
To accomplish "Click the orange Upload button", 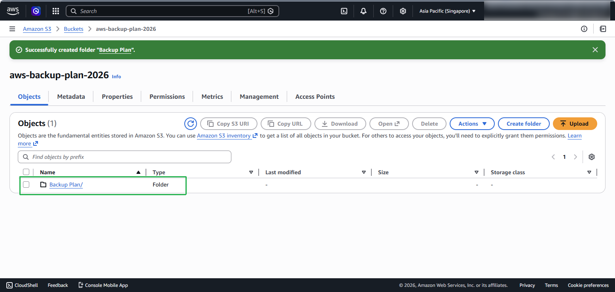I will point(575,124).
